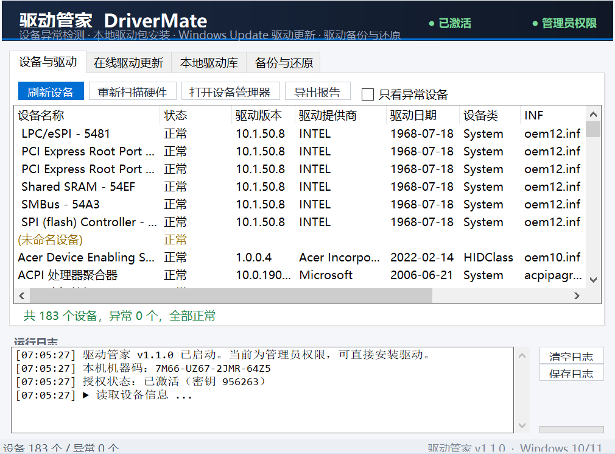Open the 在线驱动更新 tab
This screenshot has width=615, height=454.
coord(128,63)
